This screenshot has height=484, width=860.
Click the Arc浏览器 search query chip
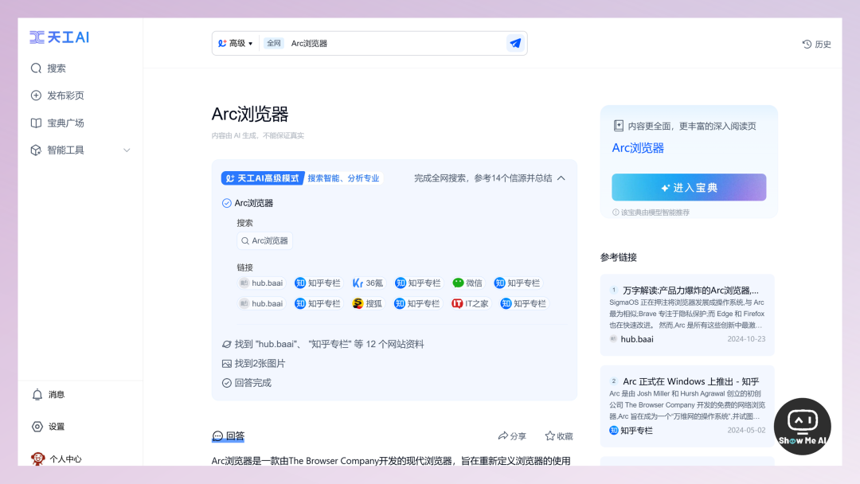pos(264,240)
